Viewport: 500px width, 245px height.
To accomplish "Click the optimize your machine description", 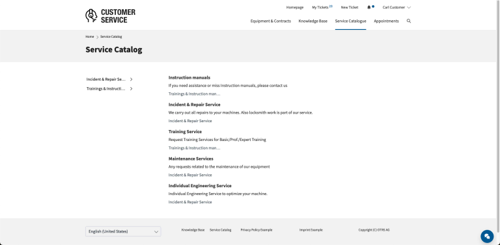I will (218, 194).
